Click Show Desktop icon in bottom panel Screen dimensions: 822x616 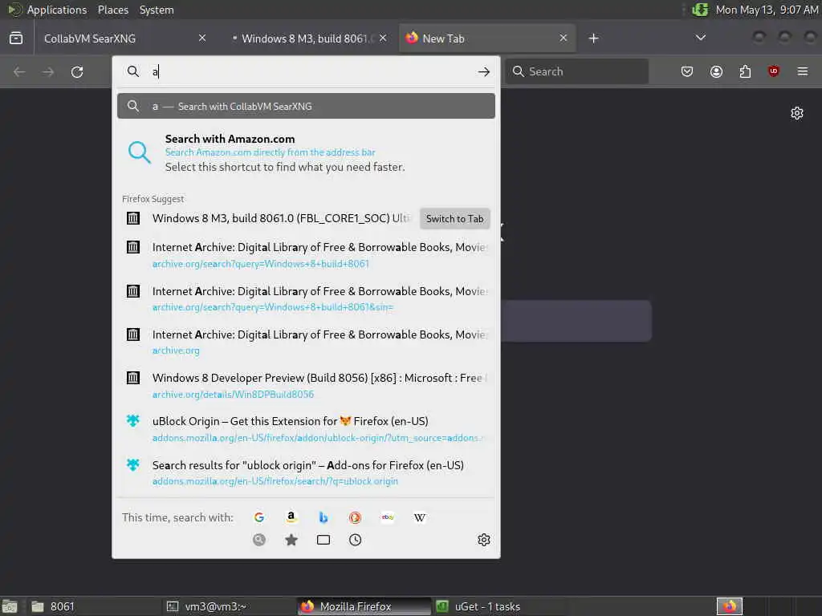point(10,606)
